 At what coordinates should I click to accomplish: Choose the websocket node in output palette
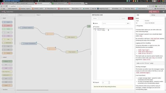pyautogui.click(x=7, y=75)
